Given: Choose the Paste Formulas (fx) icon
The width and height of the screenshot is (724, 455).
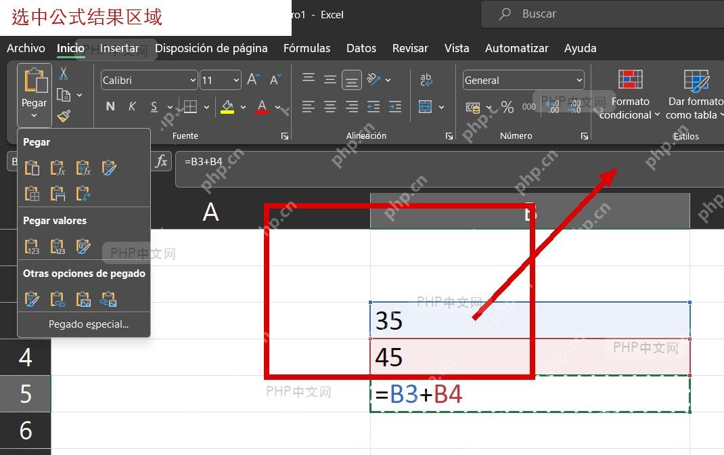Looking at the screenshot, I should 58,168.
